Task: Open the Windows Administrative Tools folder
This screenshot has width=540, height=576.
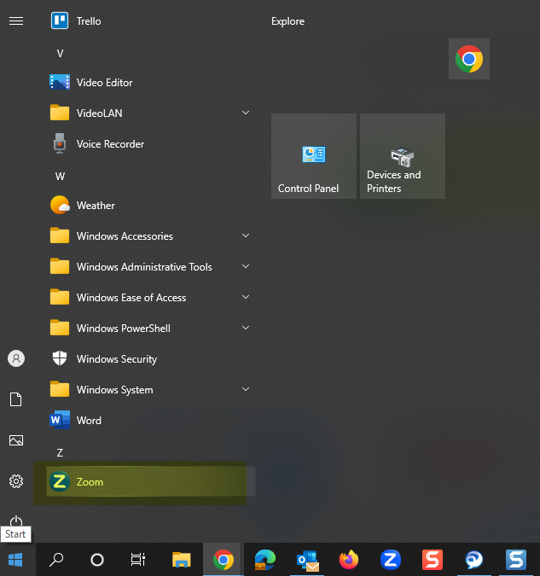Action: (x=151, y=266)
